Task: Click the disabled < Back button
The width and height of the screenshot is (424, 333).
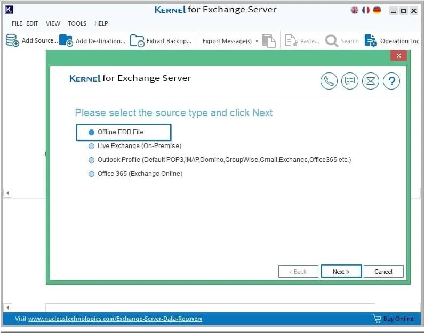Action: pyautogui.click(x=298, y=271)
